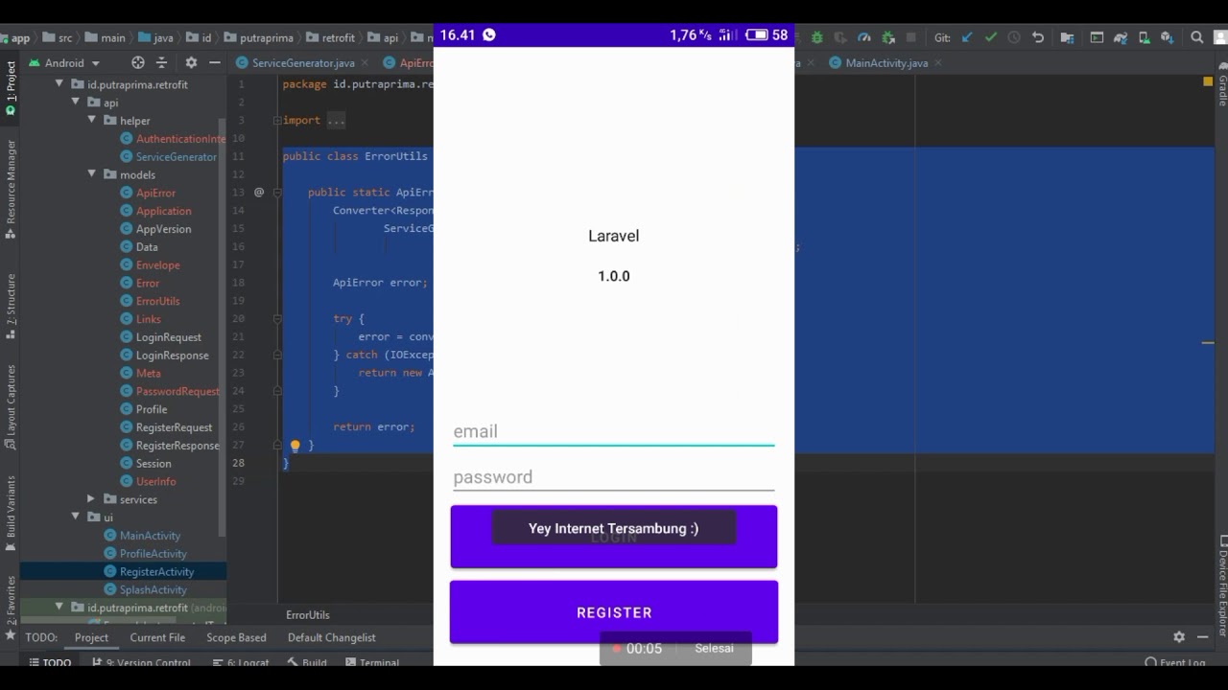This screenshot has width=1228, height=690.
Task: Open the Profiler gauge icon in toolbar
Action: pyautogui.click(x=863, y=37)
